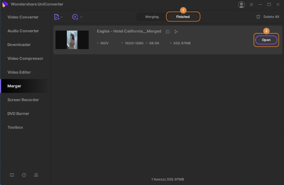This screenshot has height=185, width=284.
Task: Switch to the Merging tab
Action: coord(152,17)
